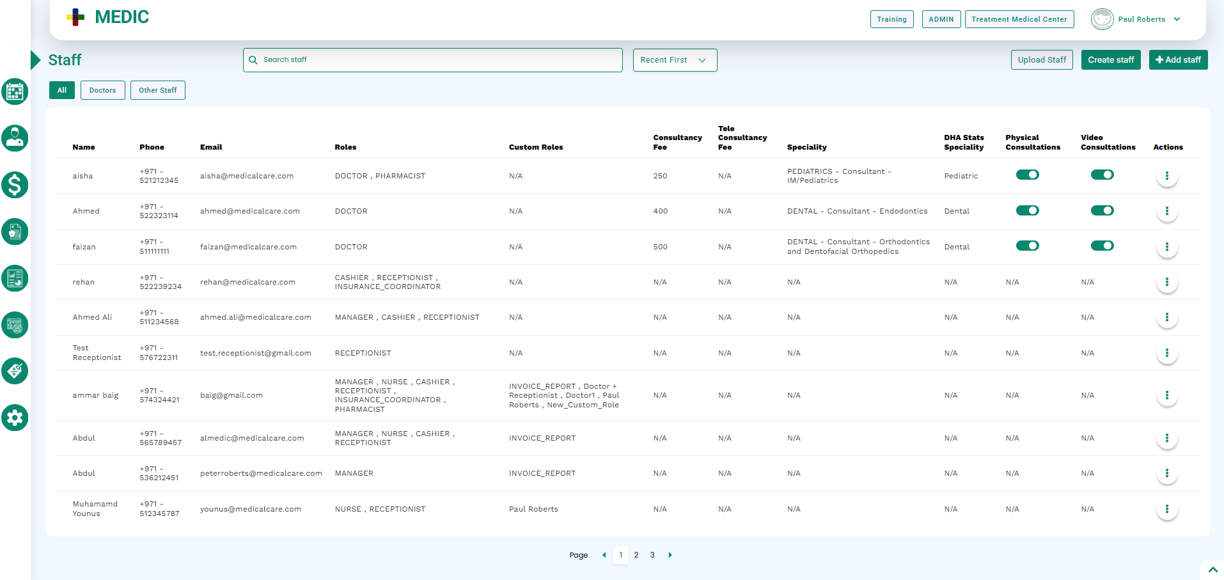Image resolution: width=1224 pixels, height=580 pixels.
Task: Go to page 2
Action: [x=636, y=555]
